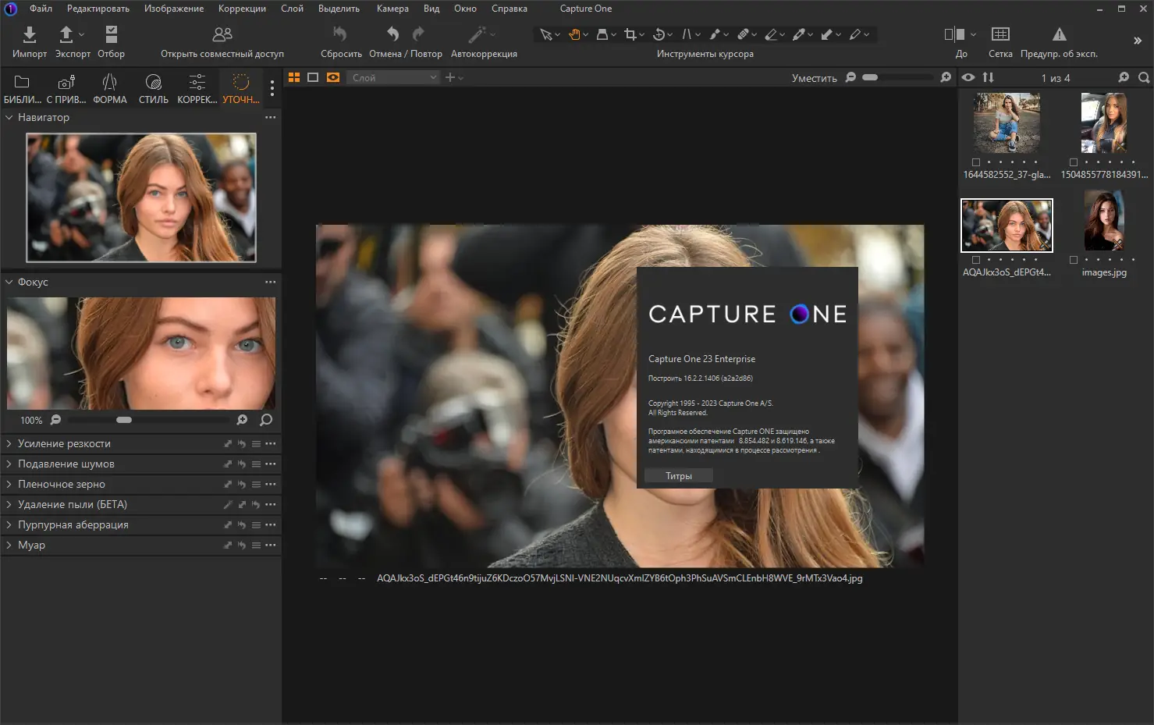Image resolution: width=1154 pixels, height=725 pixels.
Task: Click the exposure warning triangle icon
Action: tap(1059, 34)
